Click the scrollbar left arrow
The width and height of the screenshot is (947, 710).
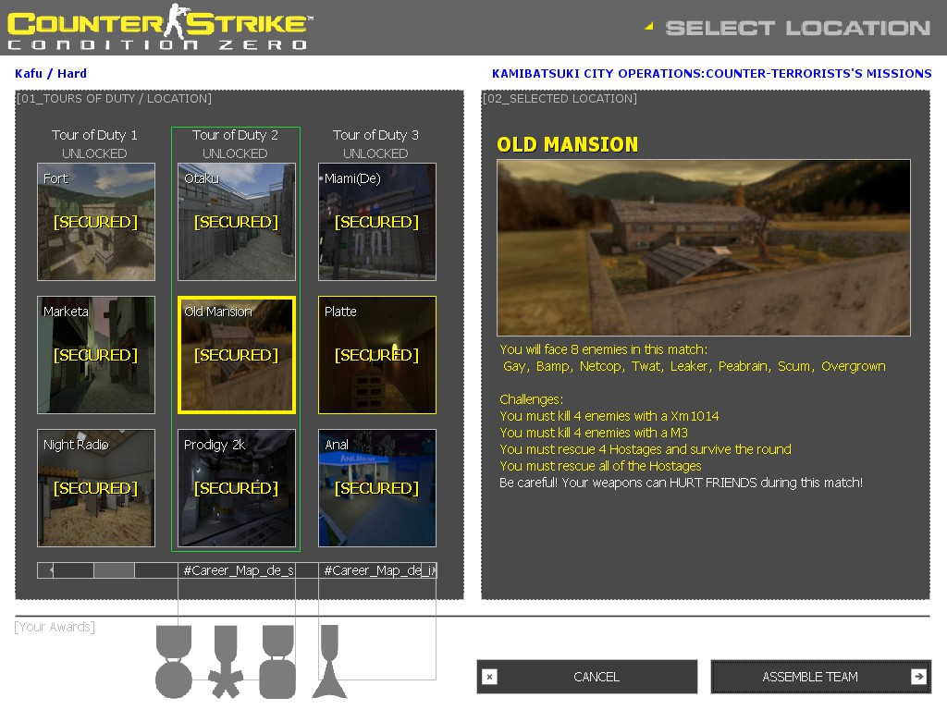point(52,569)
